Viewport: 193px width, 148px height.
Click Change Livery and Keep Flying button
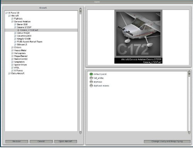167,141
